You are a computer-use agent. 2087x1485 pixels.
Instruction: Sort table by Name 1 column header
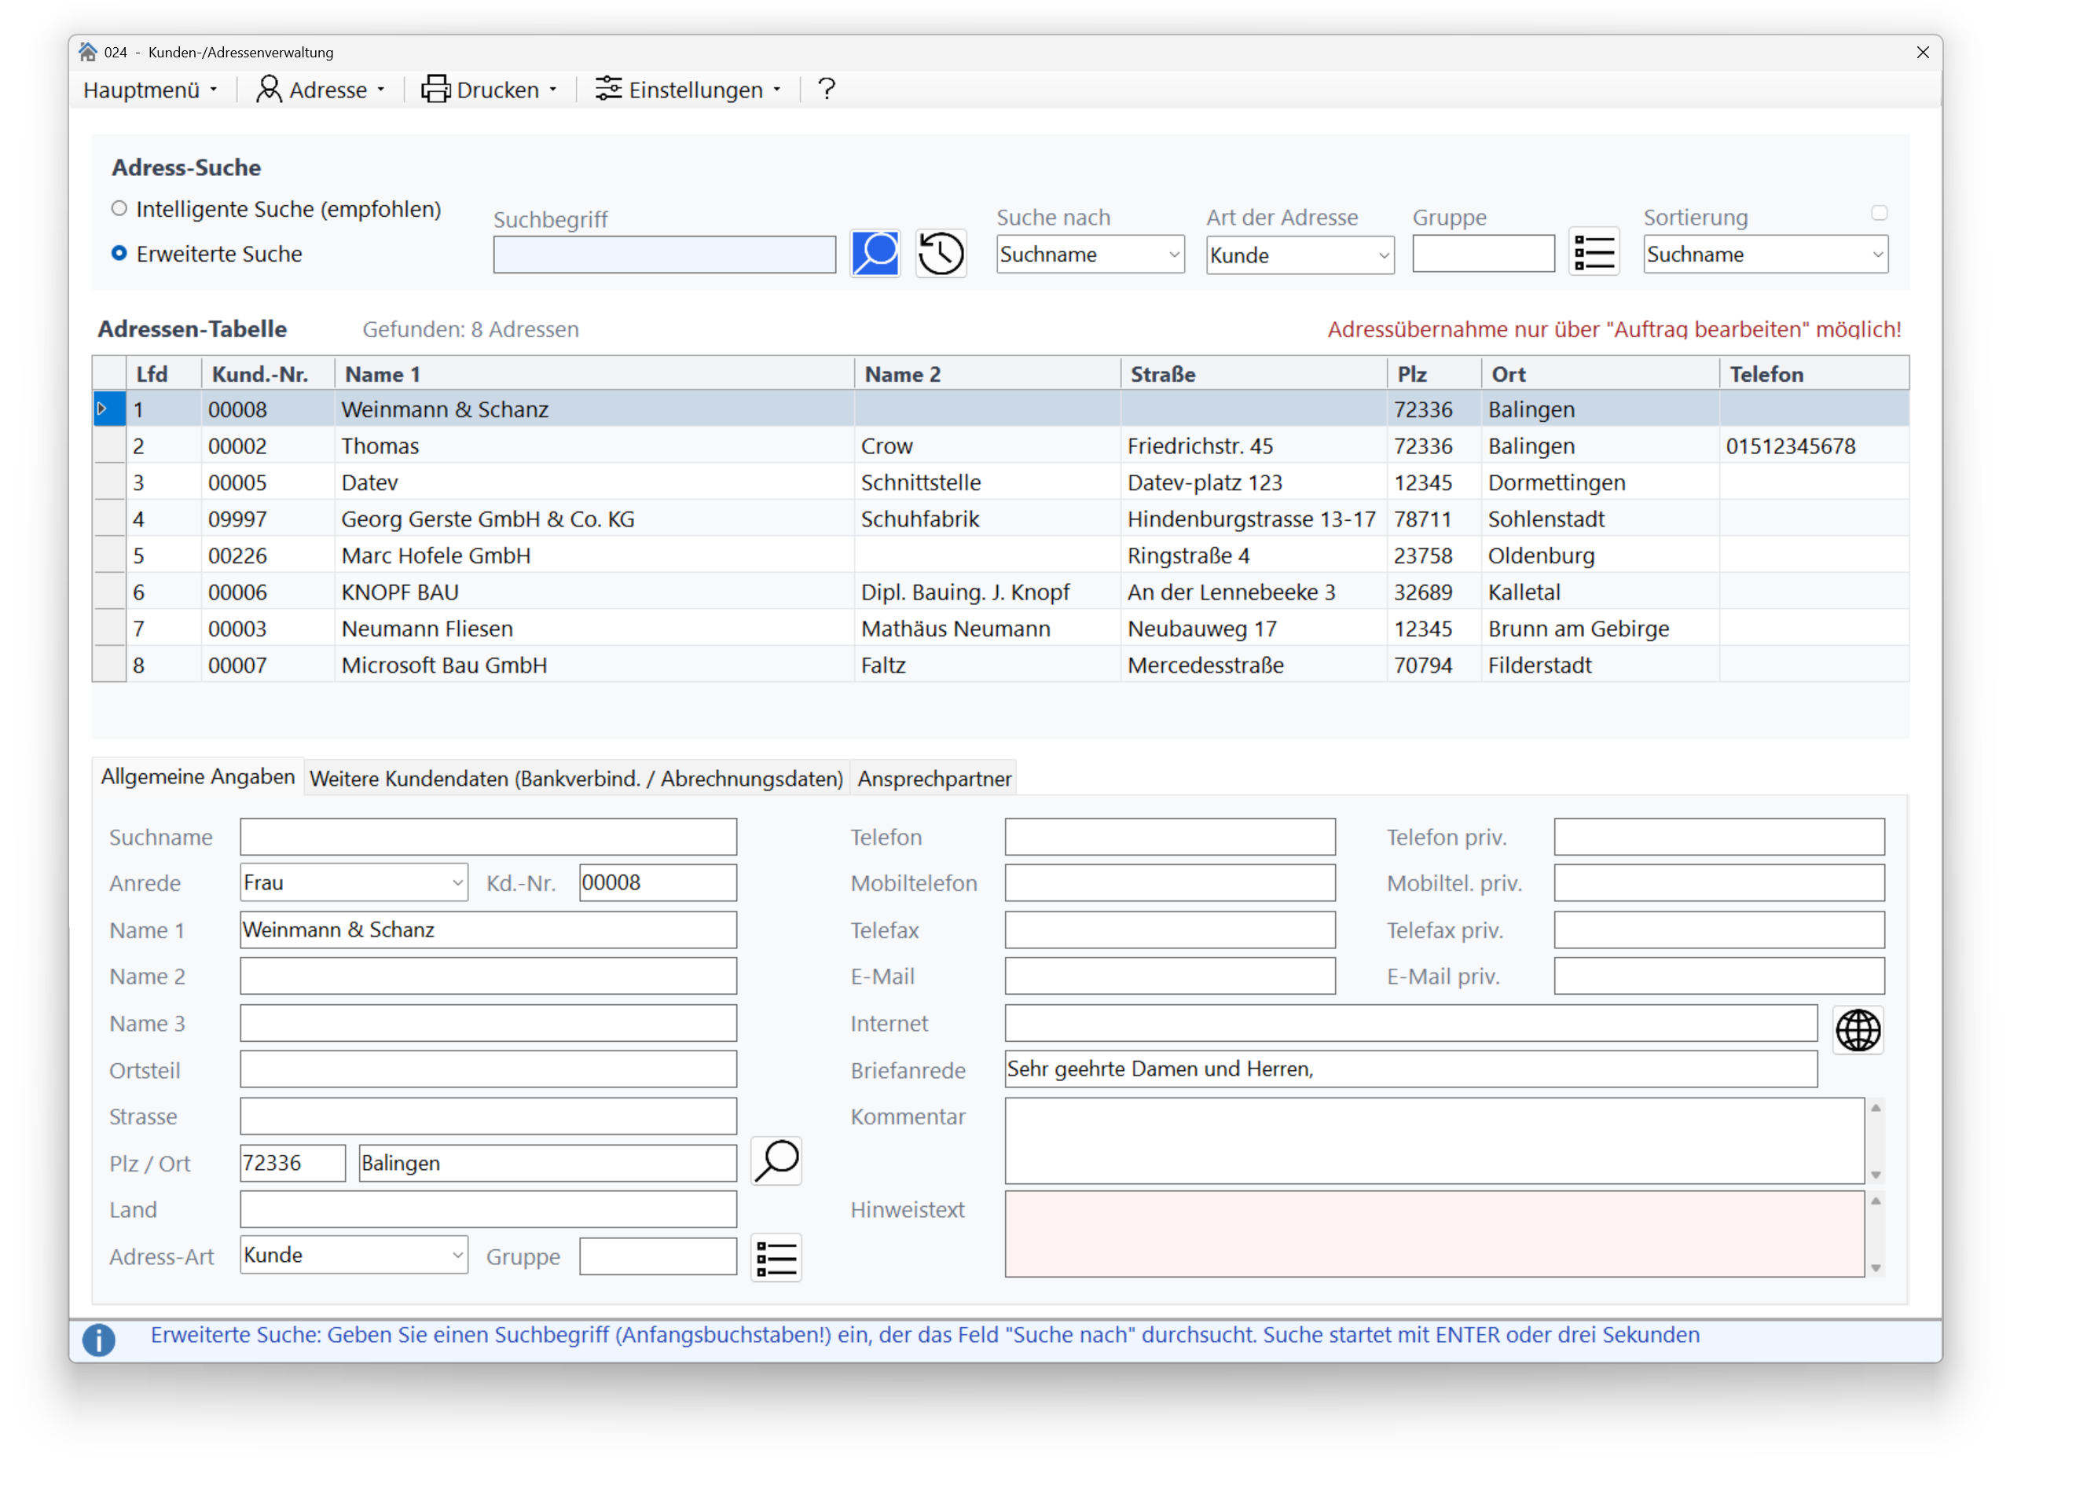[x=593, y=374]
